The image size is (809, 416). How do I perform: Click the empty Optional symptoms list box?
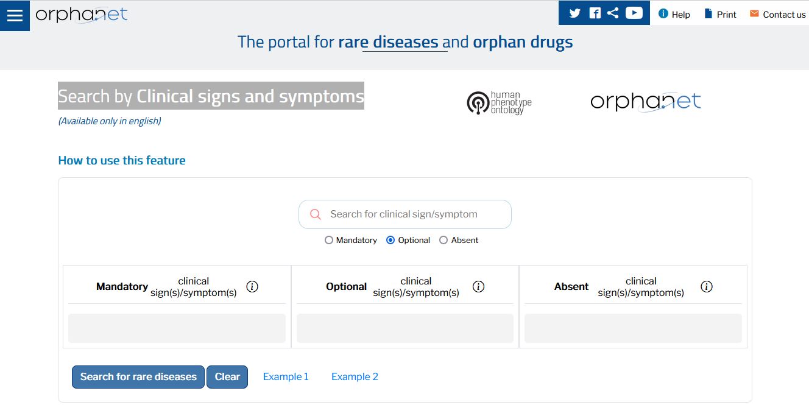(405, 328)
